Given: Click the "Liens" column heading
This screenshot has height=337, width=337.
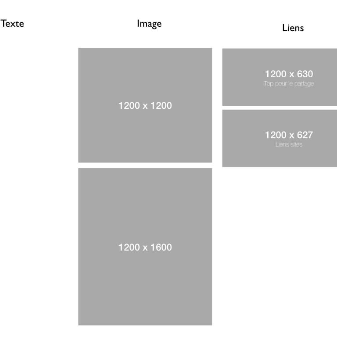Looking at the screenshot, I should 293,28.
